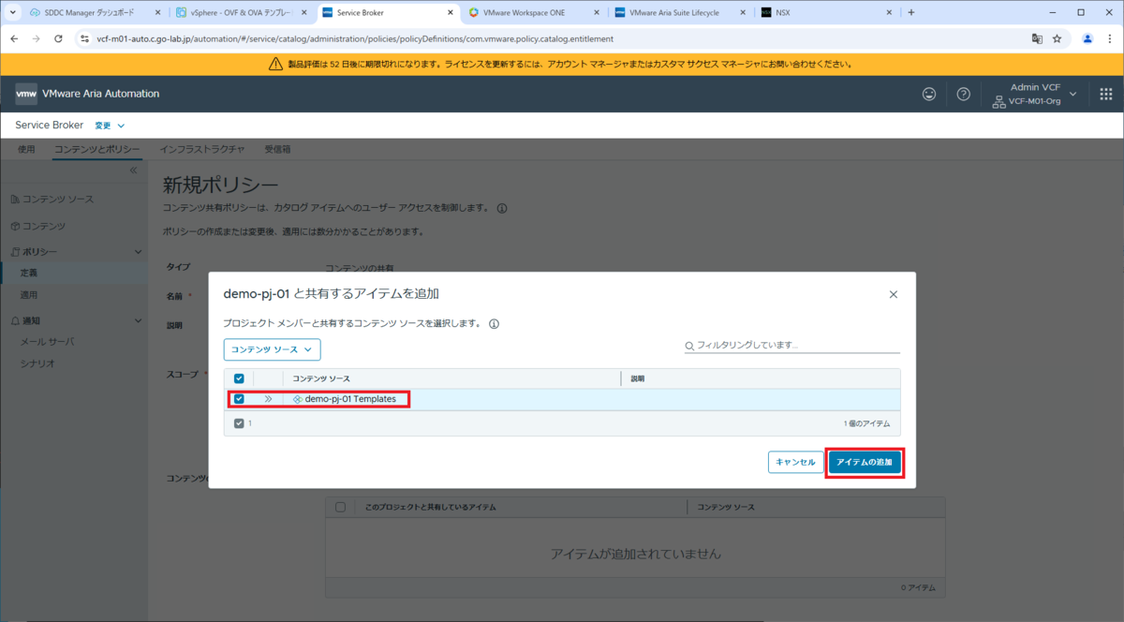Click the Add Items (アイテムの追加) button
Screen dimensions: 1124x622
[865, 462]
